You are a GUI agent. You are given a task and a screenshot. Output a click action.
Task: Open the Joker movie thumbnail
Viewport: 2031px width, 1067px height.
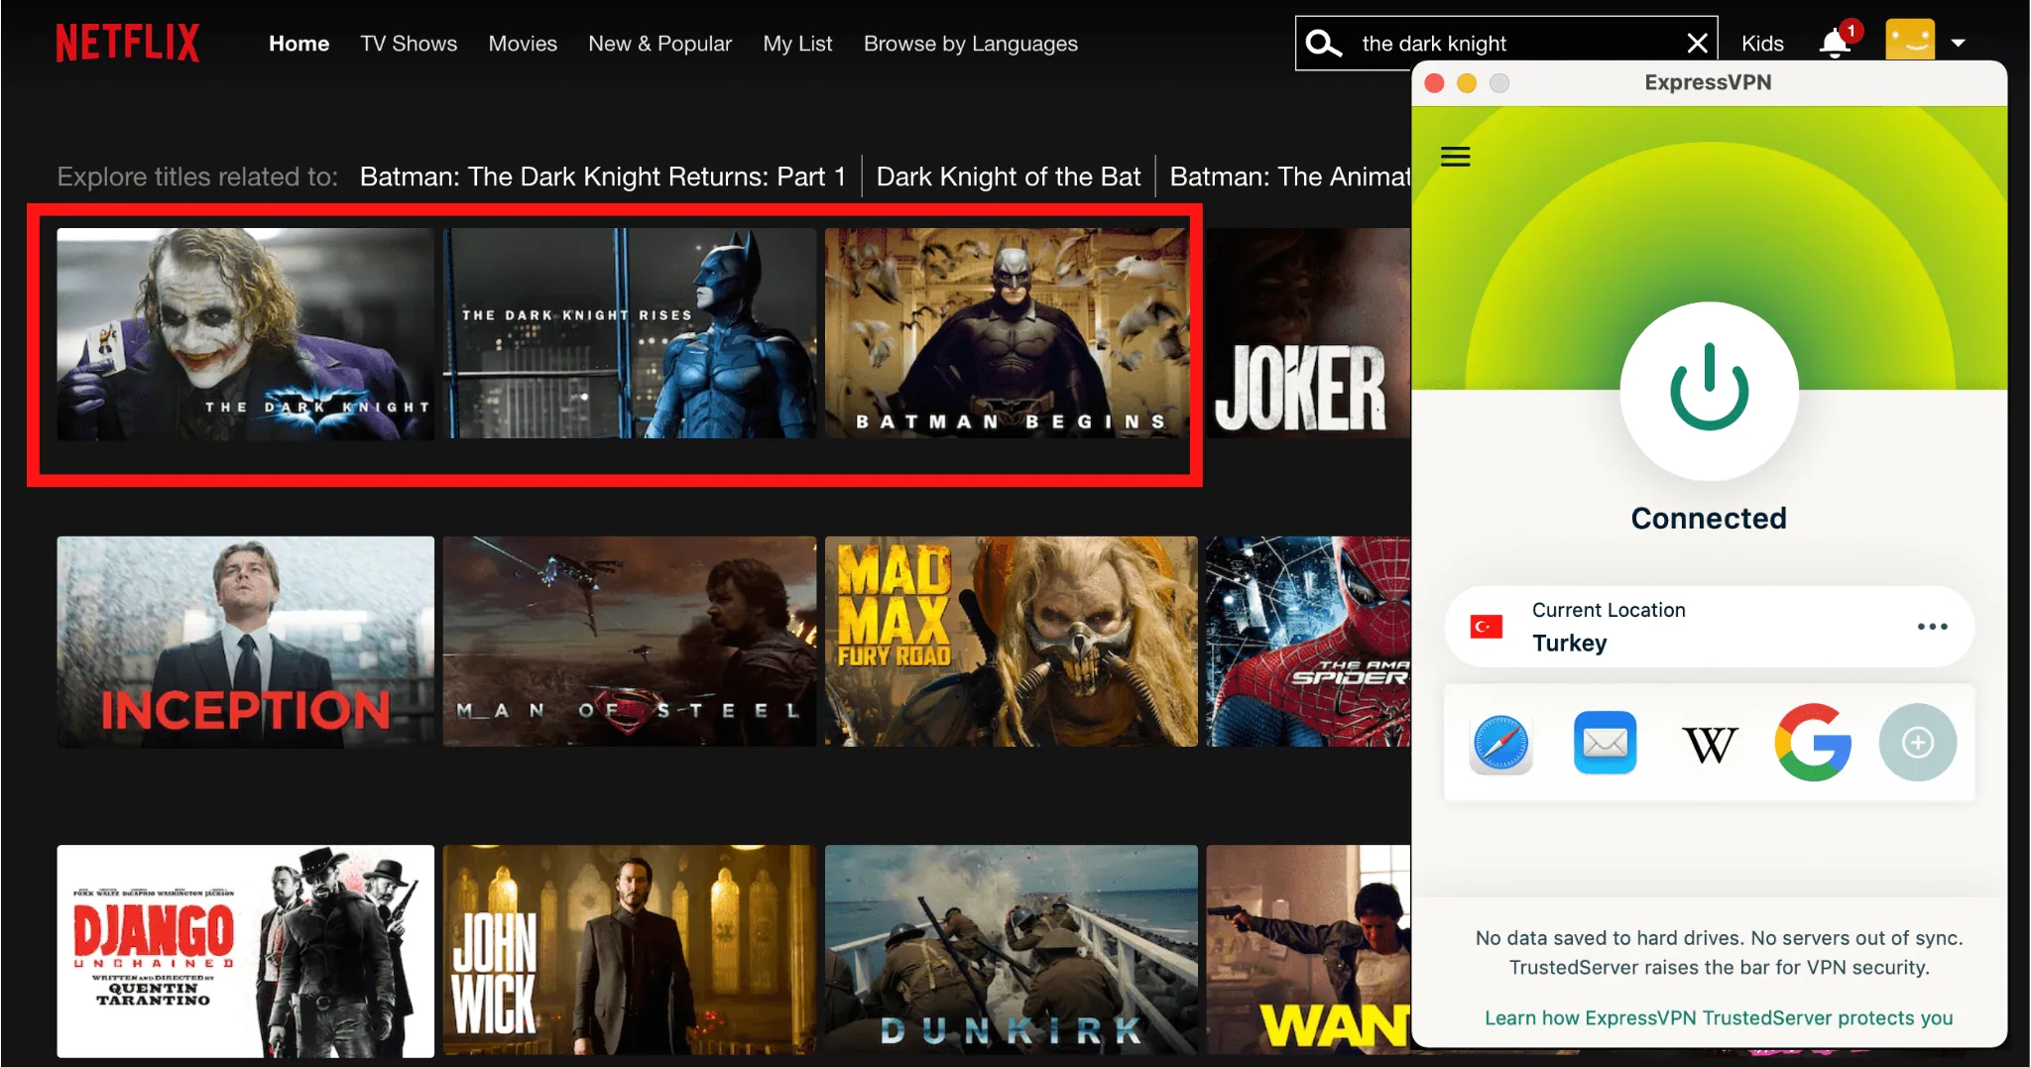pyautogui.click(x=1308, y=334)
